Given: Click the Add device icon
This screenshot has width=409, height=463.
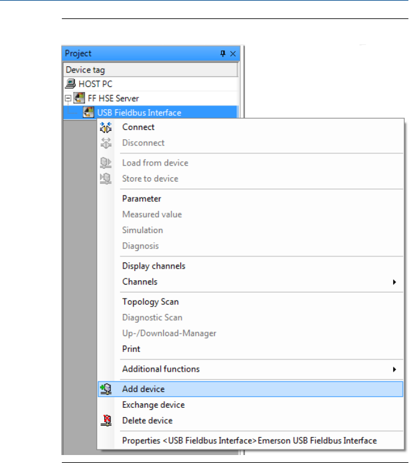Looking at the screenshot, I should click(105, 389).
